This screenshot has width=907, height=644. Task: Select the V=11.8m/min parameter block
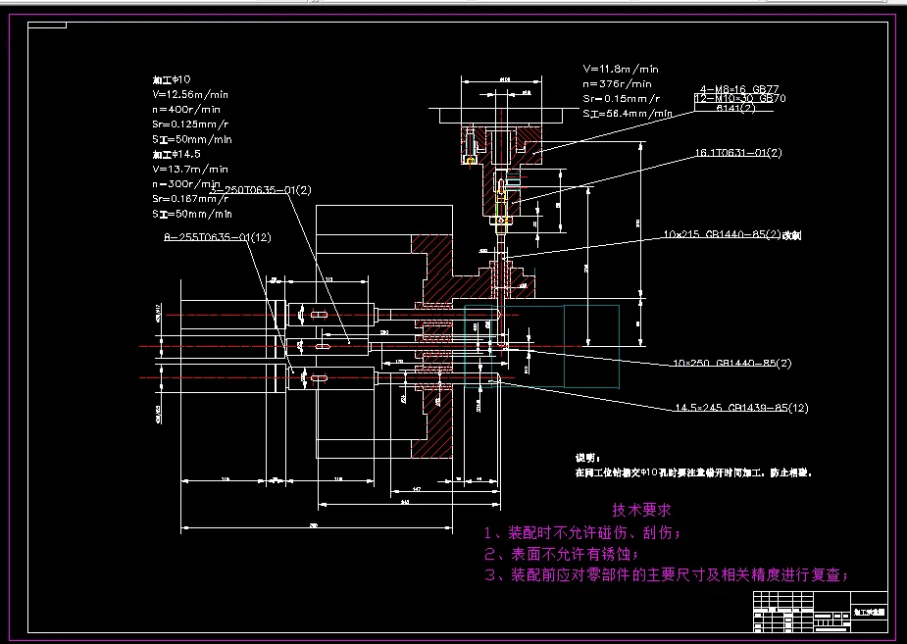[620, 93]
